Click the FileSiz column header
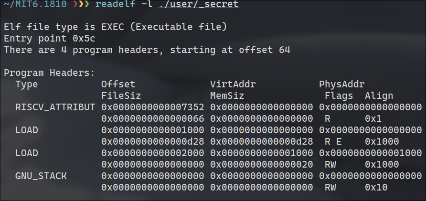This screenshot has width=426, height=201. [x=121, y=96]
